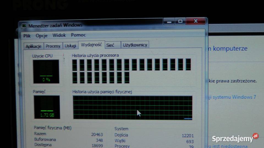Image resolution: width=264 pixels, height=148 pixels.
Task: Click the 'Buforowana' label
Action: 45,139
